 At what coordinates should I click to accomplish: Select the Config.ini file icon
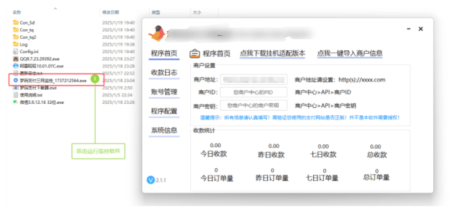point(16,51)
